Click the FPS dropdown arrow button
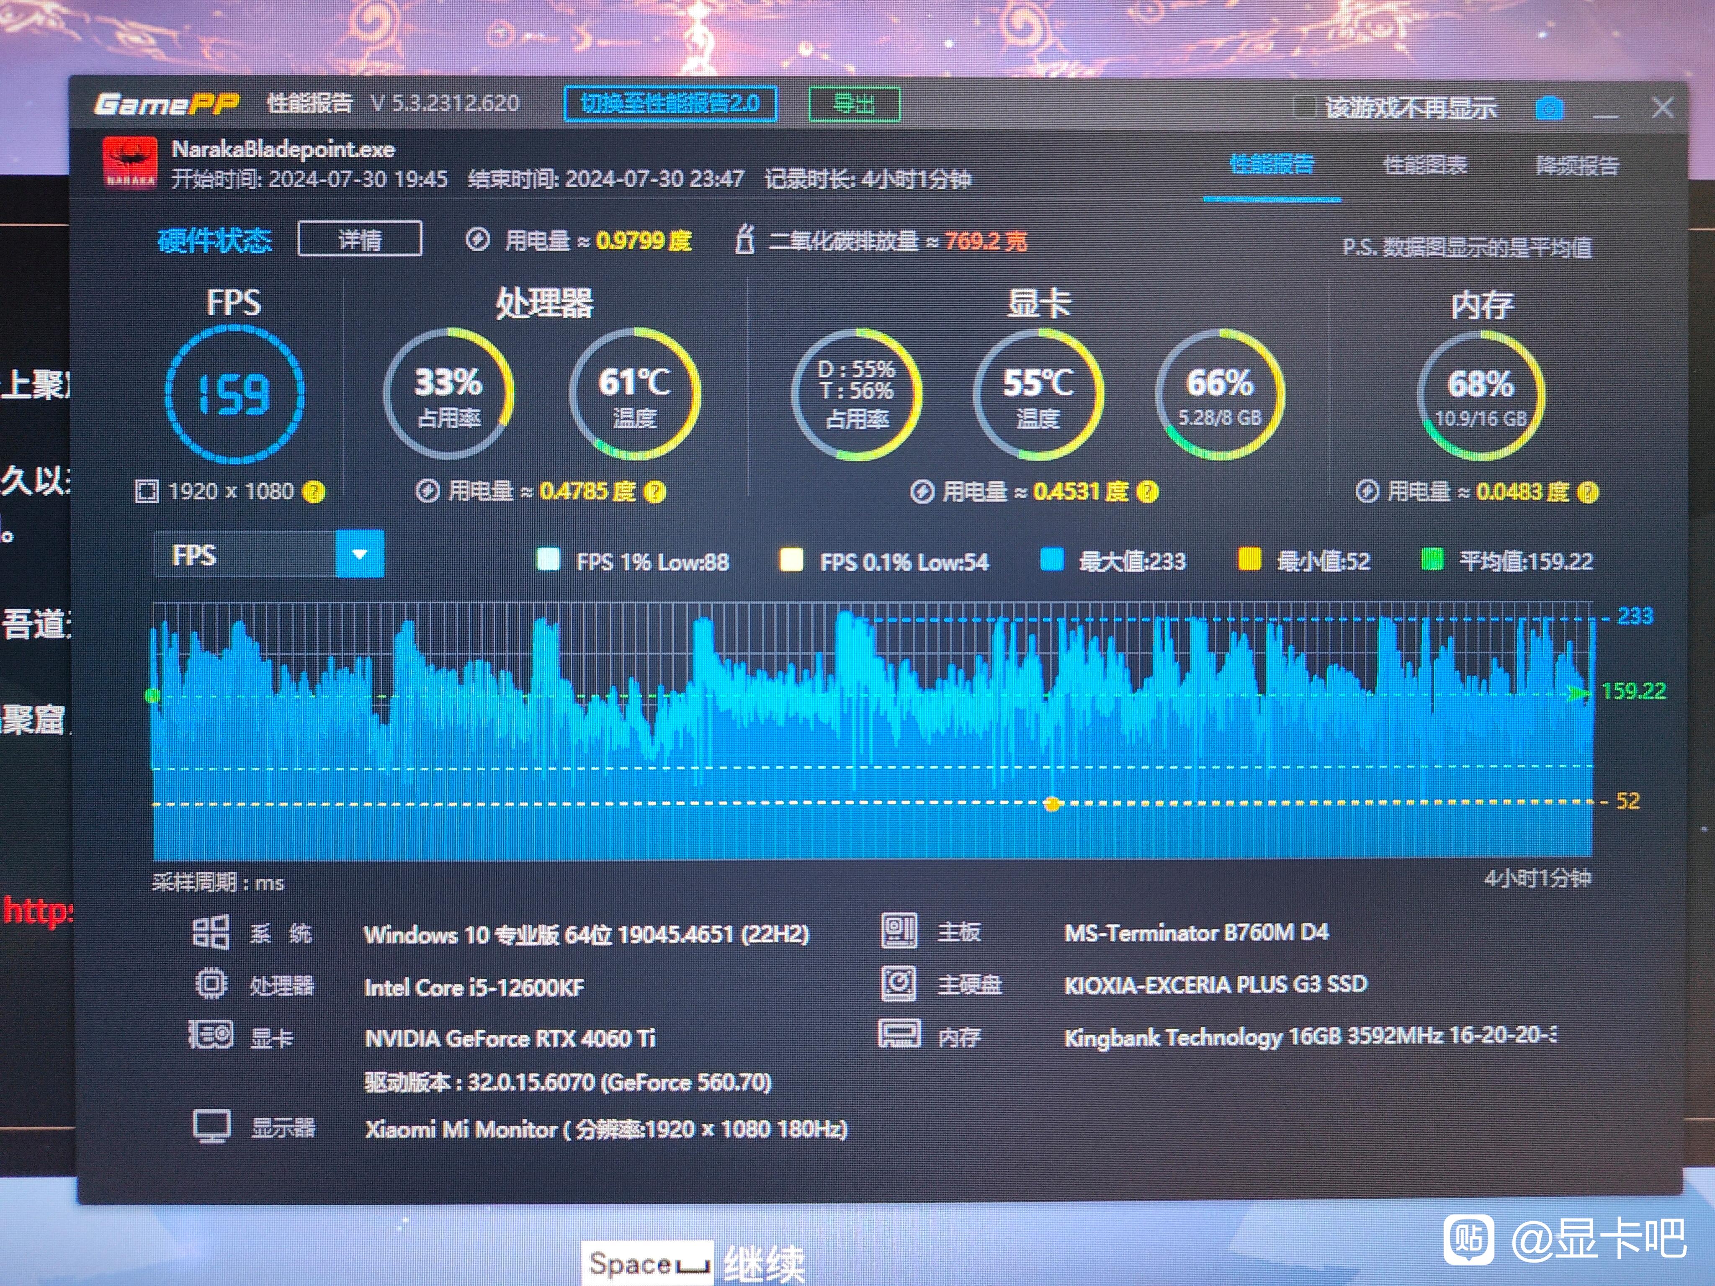Viewport: 1715px width, 1286px height. (x=360, y=554)
